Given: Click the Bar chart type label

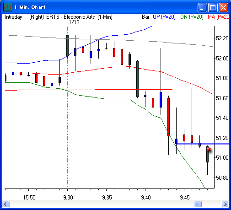Looking at the screenshot, I should click(x=145, y=17).
